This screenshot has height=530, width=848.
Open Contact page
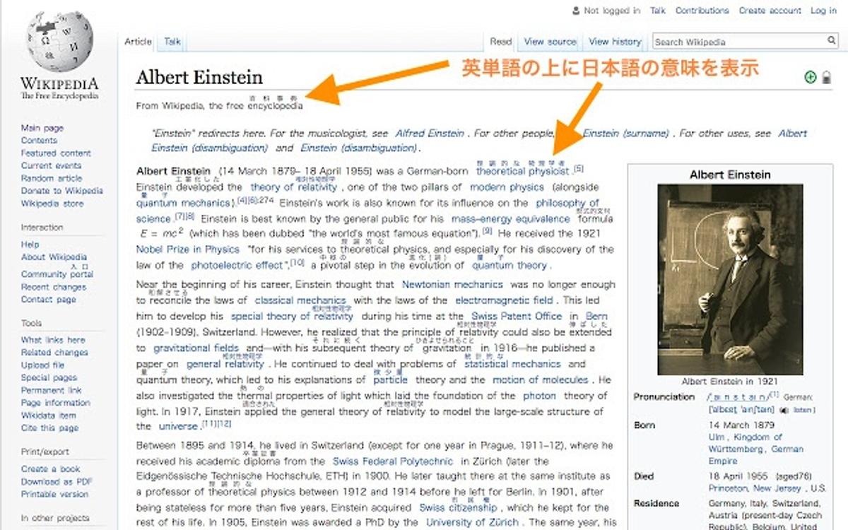pyautogui.click(x=49, y=300)
